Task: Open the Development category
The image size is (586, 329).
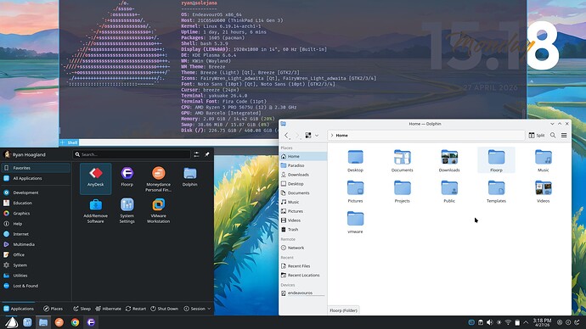Action: (x=36, y=192)
